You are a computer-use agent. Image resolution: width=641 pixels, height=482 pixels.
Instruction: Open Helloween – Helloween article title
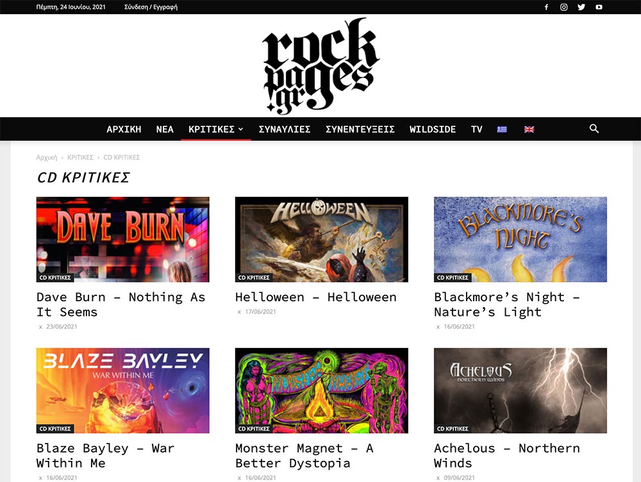(x=315, y=297)
